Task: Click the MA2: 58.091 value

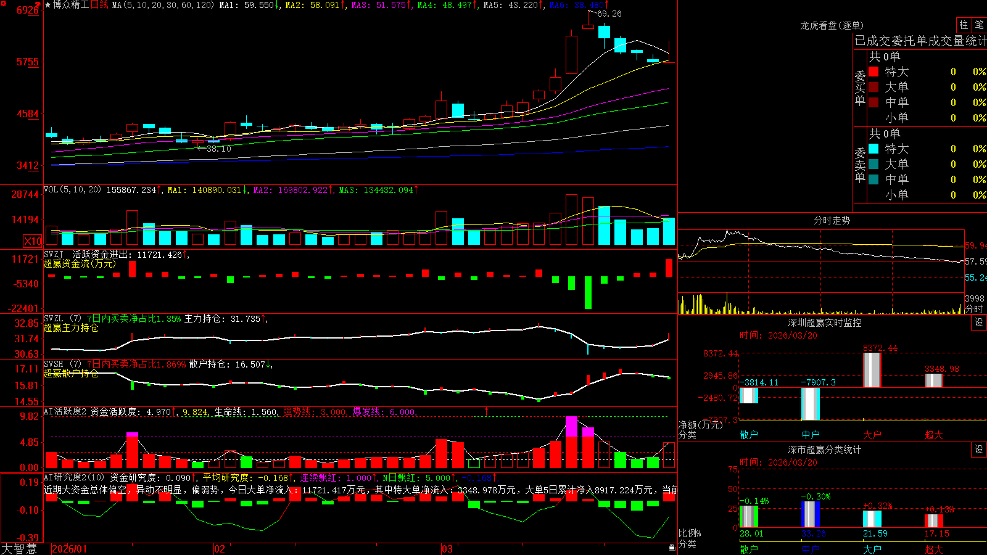Action: pyautogui.click(x=313, y=5)
